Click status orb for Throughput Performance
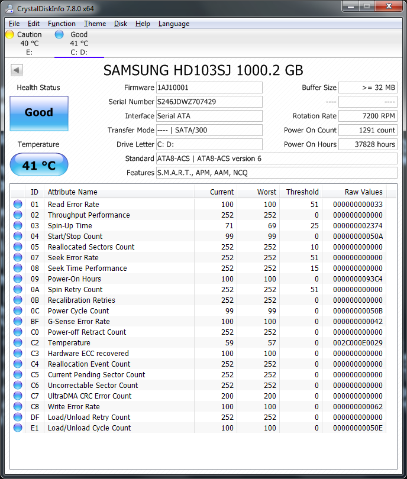The width and height of the screenshot is (407, 479). pyautogui.click(x=18, y=215)
